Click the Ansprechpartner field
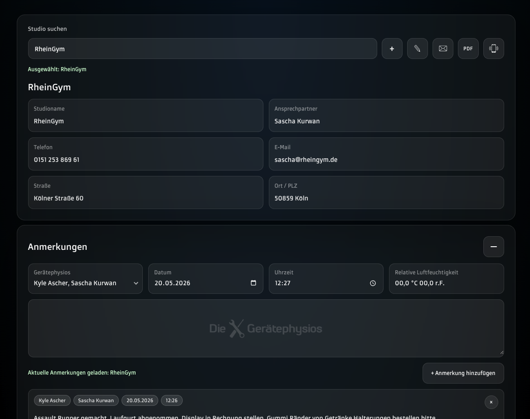 click(386, 115)
